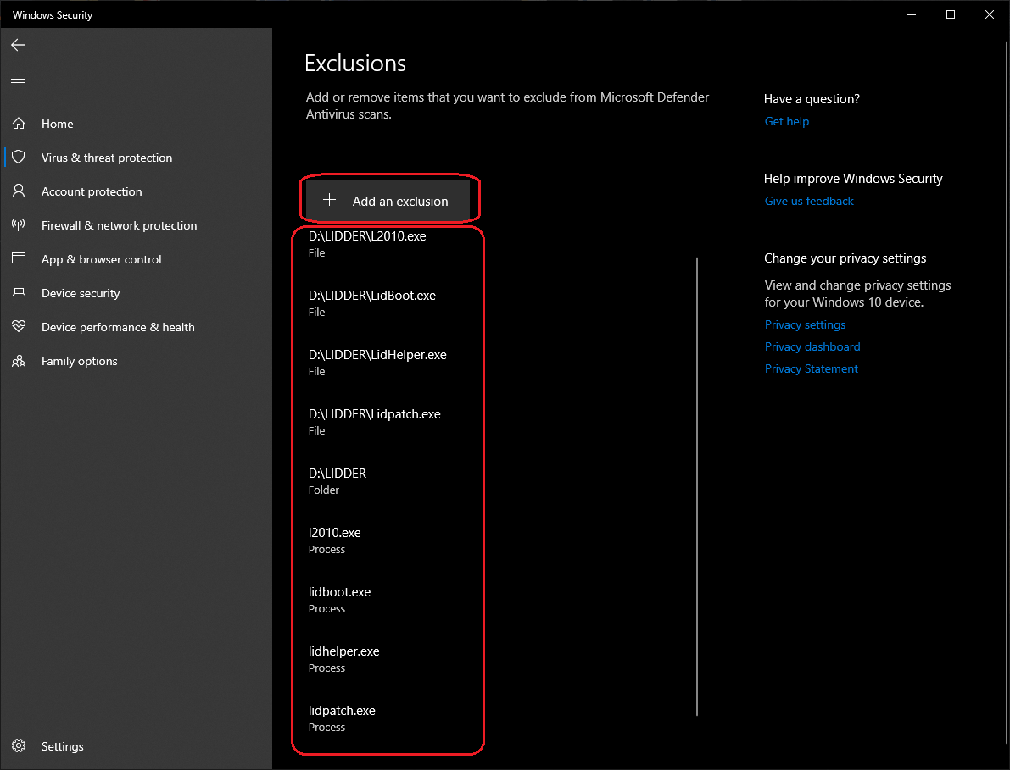
Task: Click the Exclusions page heading
Action: pyautogui.click(x=355, y=63)
